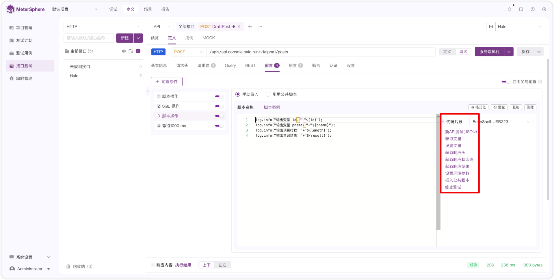Toggle the third 脚本操作 step switch
This screenshot has width=554, height=280.
[219, 116]
